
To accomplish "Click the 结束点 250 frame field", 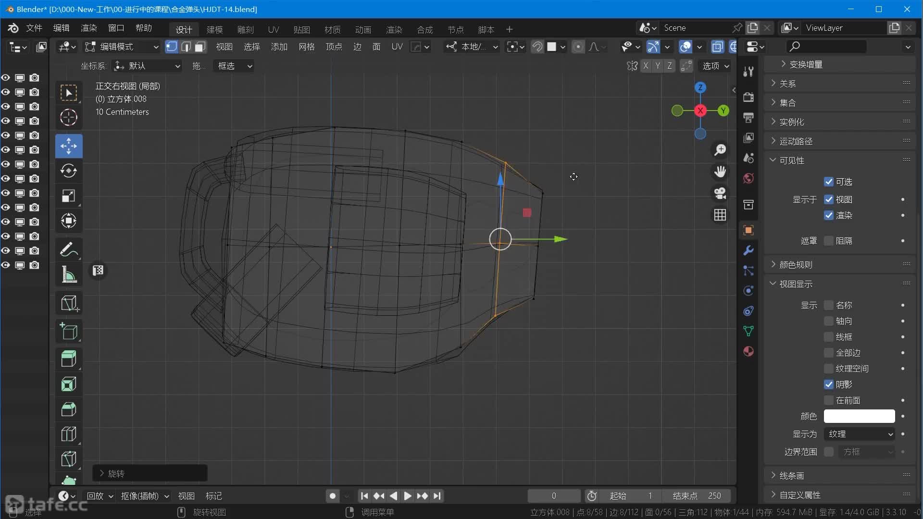I will click(x=696, y=495).
